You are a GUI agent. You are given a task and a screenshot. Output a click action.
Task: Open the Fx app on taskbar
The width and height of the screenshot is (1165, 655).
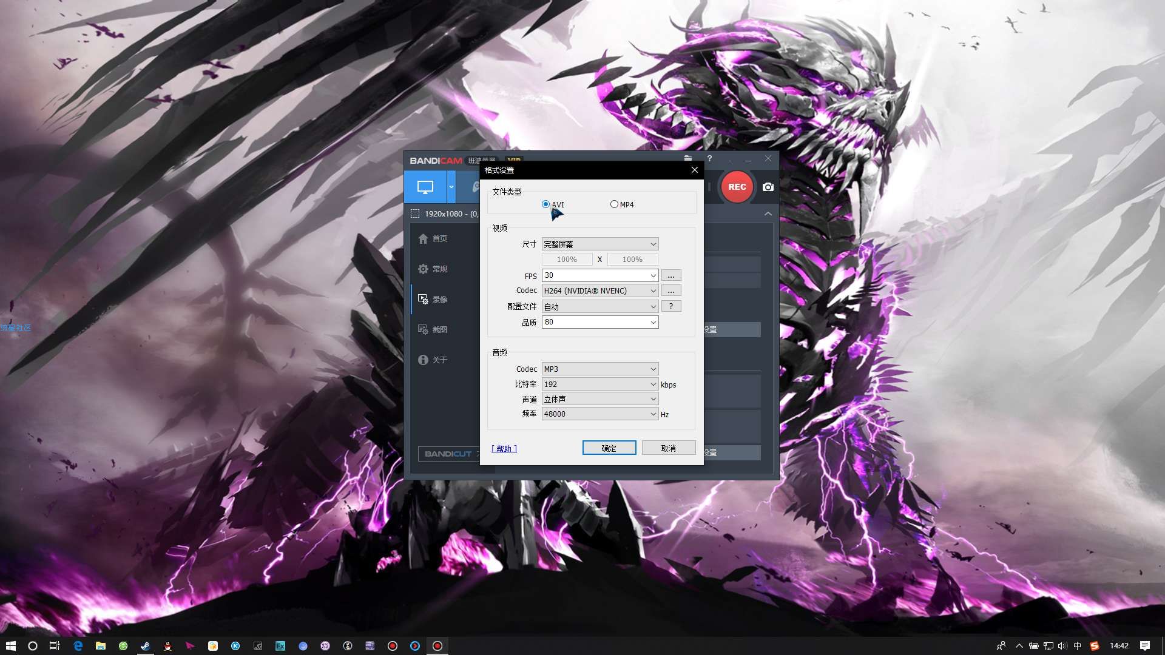pos(280,646)
